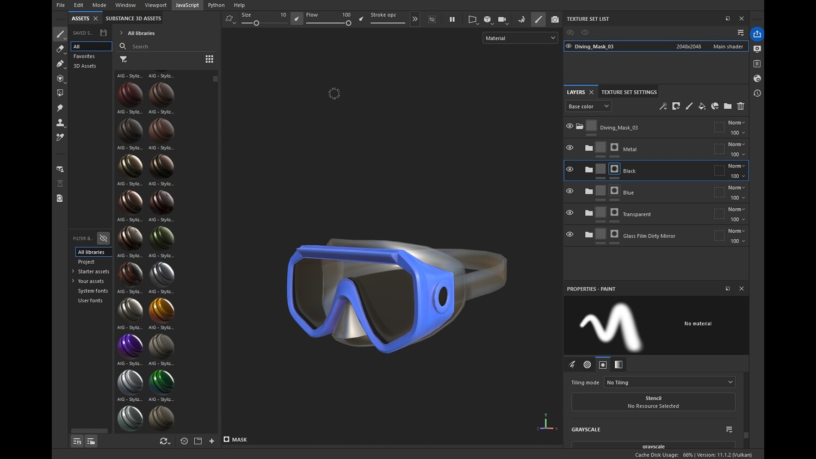Image resolution: width=816 pixels, height=459 pixels.
Task: Select the Clone stamp tool
Action: (60, 123)
